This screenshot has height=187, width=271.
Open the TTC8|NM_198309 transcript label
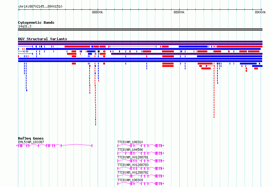pyautogui.click(x=130, y=180)
